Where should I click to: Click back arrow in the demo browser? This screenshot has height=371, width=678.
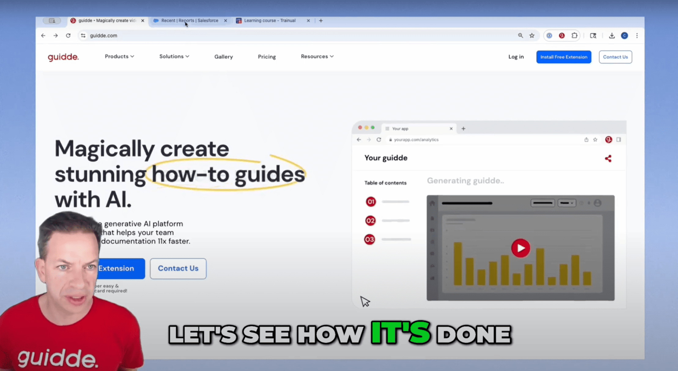pos(359,140)
